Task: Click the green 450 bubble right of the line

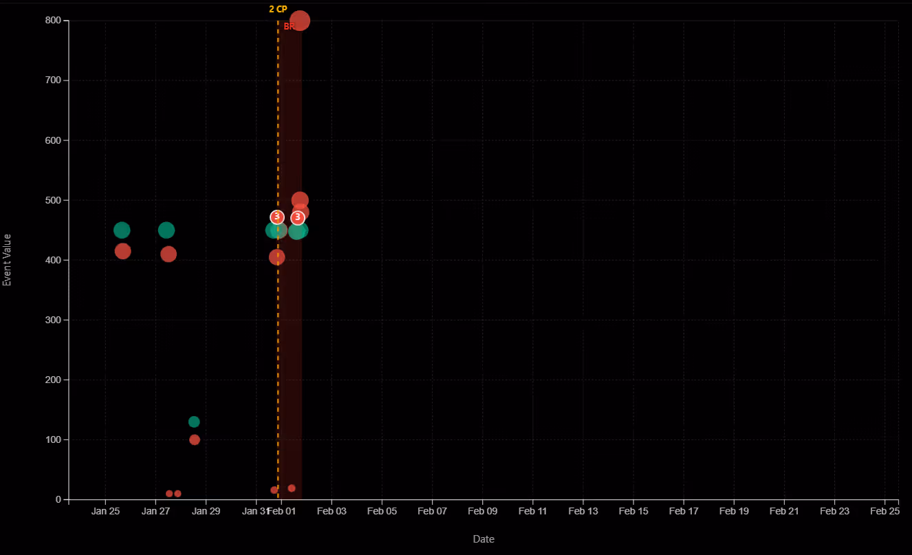Action: [298, 231]
